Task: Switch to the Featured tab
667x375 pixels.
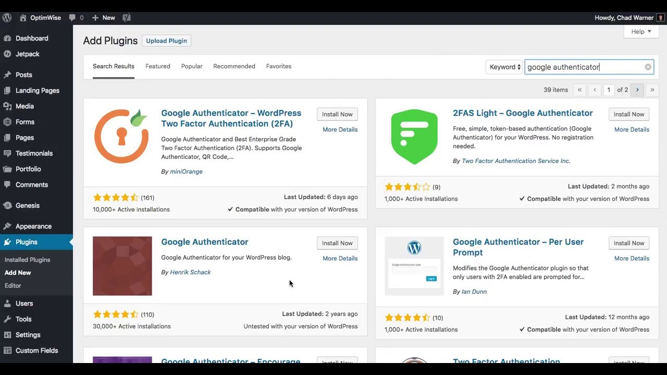Action: click(x=158, y=67)
